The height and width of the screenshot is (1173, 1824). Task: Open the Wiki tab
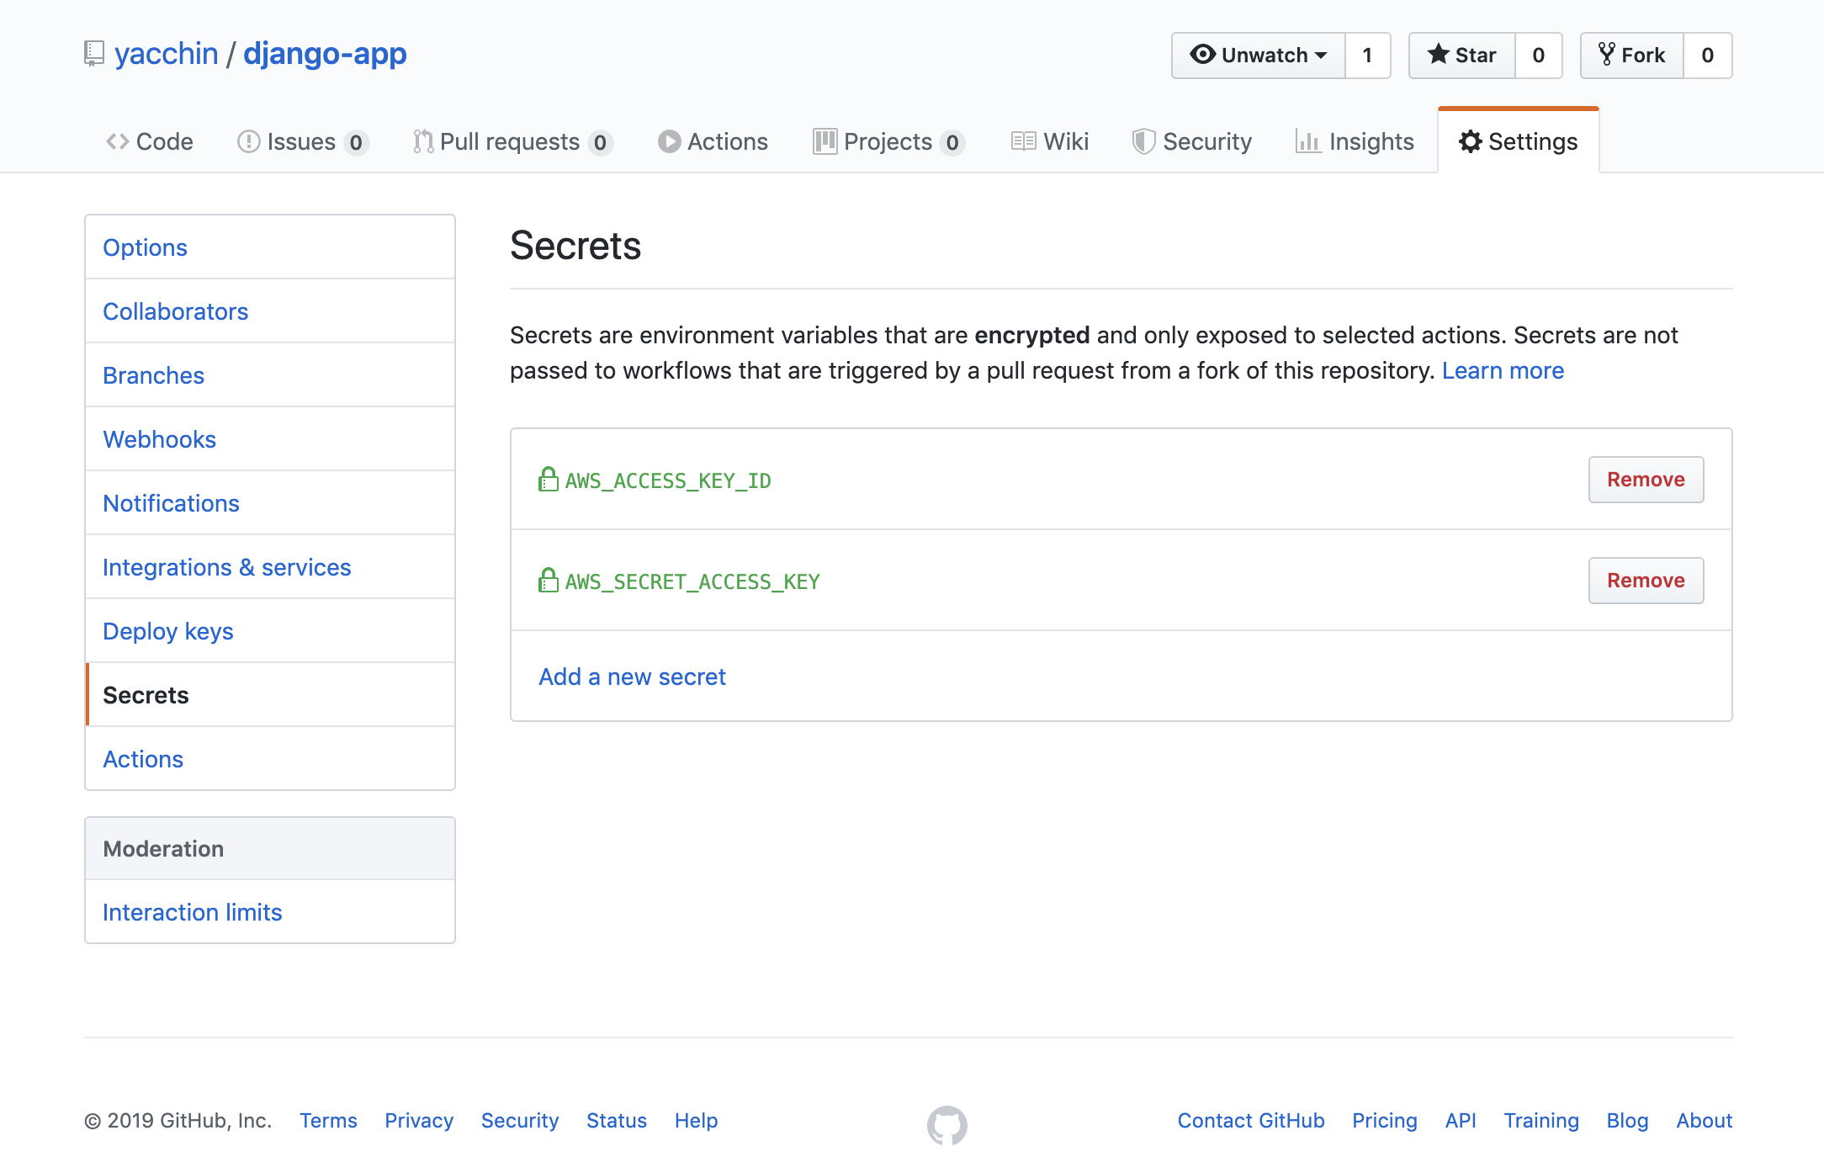pyautogui.click(x=1050, y=141)
